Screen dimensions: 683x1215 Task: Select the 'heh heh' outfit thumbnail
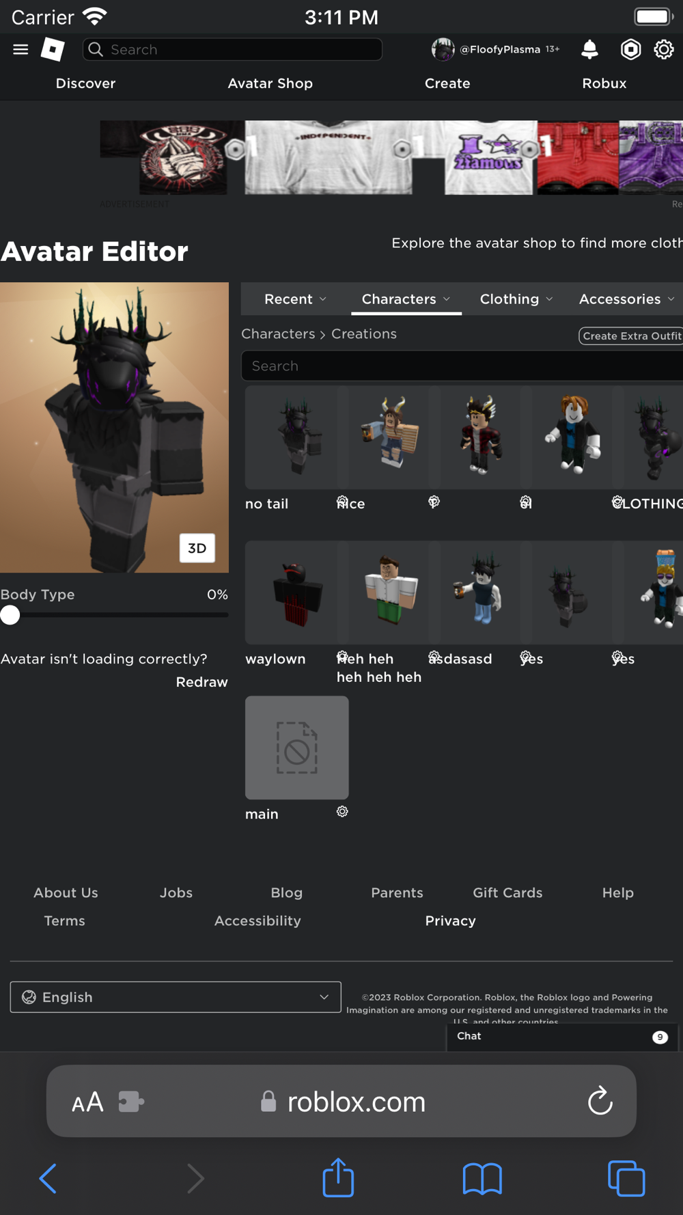coord(388,592)
